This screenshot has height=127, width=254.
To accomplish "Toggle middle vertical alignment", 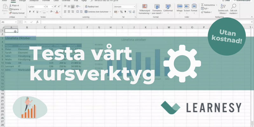I will point(69,6).
